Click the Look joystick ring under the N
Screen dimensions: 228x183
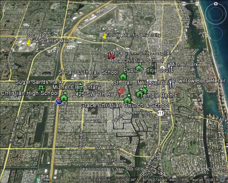coord(216,14)
